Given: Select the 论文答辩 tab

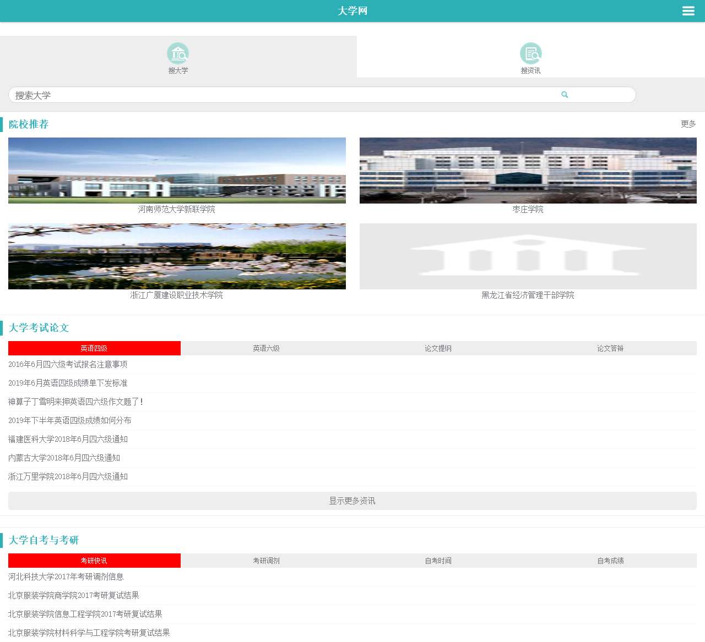Looking at the screenshot, I should (610, 348).
